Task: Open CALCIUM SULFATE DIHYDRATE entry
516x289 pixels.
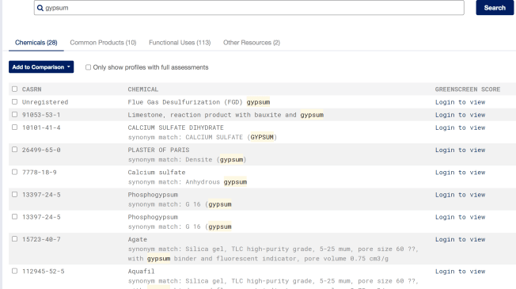Action: (x=176, y=127)
